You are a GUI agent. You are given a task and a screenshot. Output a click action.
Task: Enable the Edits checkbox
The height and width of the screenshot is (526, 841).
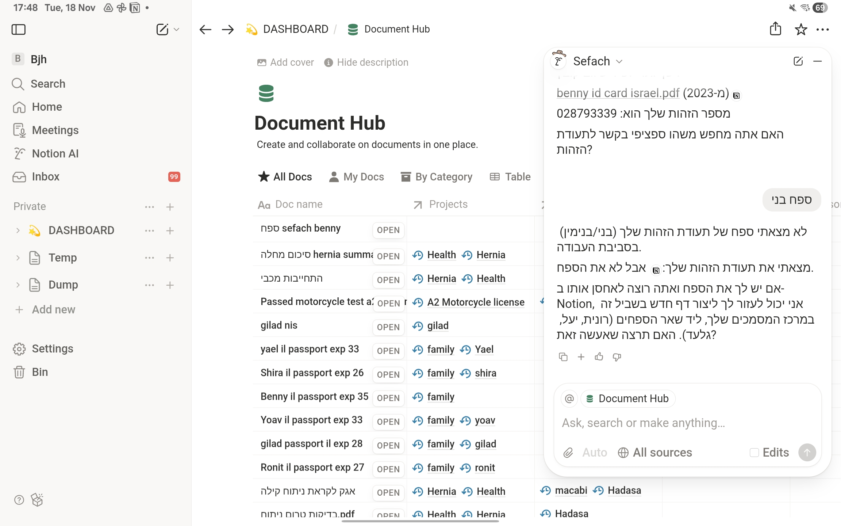(x=754, y=453)
